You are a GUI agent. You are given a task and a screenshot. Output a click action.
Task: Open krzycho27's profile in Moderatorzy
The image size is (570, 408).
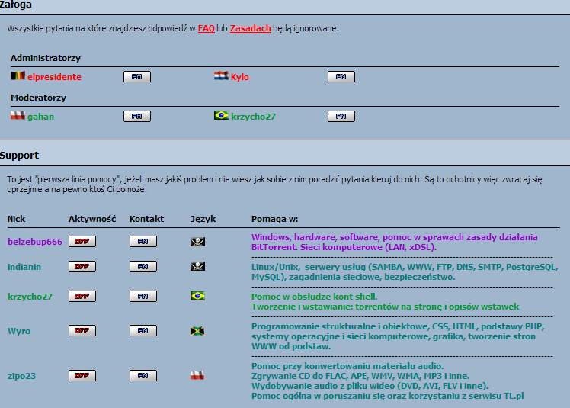(x=253, y=117)
